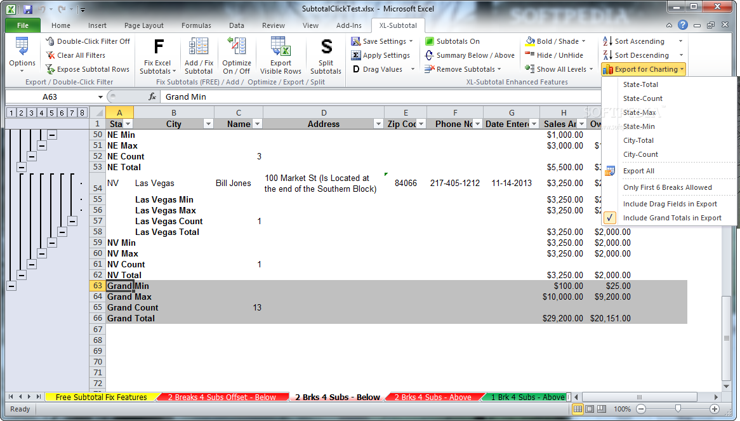Click the zoom slider handle
The width and height of the screenshot is (740, 421).
point(678,409)
